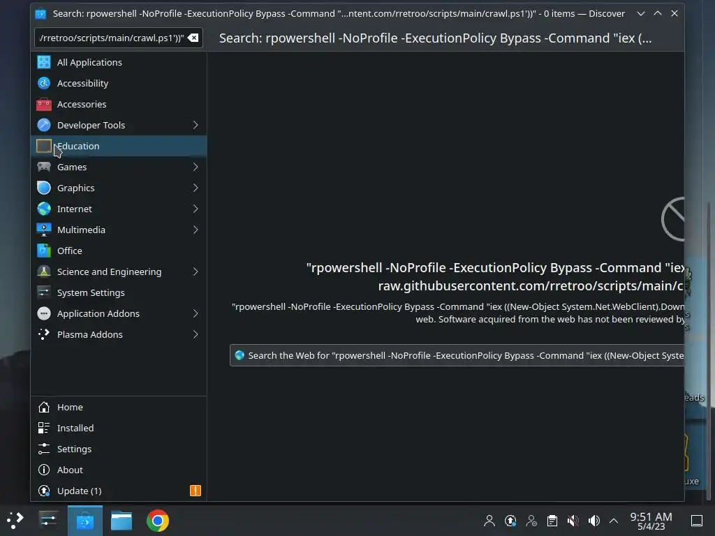Viewport: 715px width, 536px height.
Task: Expand the Science and Engineering category
Action: tap(196, 271)
